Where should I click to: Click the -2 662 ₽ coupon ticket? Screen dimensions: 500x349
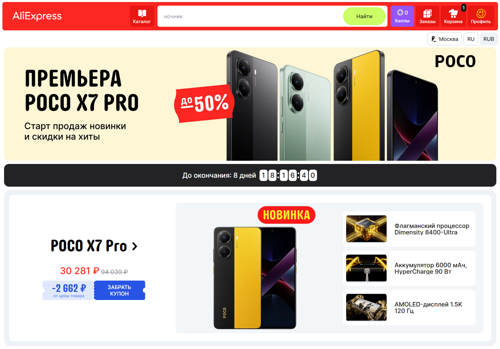(68, 290)
